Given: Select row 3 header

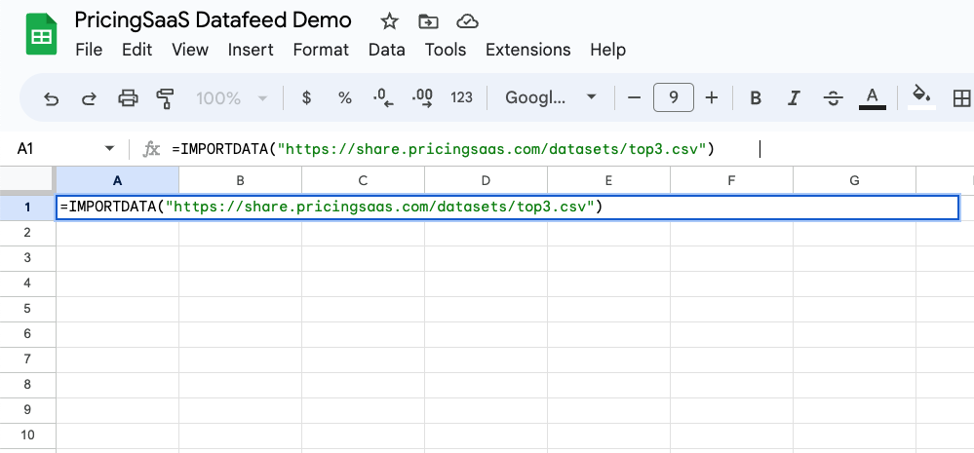Looking at the screenshot, I should (x=27, y=257).
